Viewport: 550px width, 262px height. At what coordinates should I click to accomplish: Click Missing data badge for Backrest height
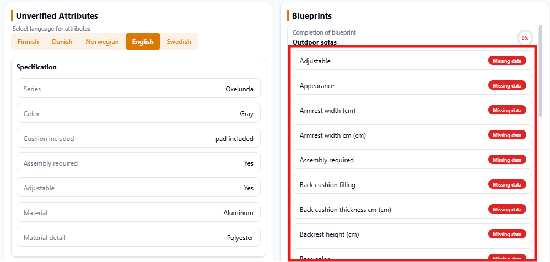coord(507,234)
